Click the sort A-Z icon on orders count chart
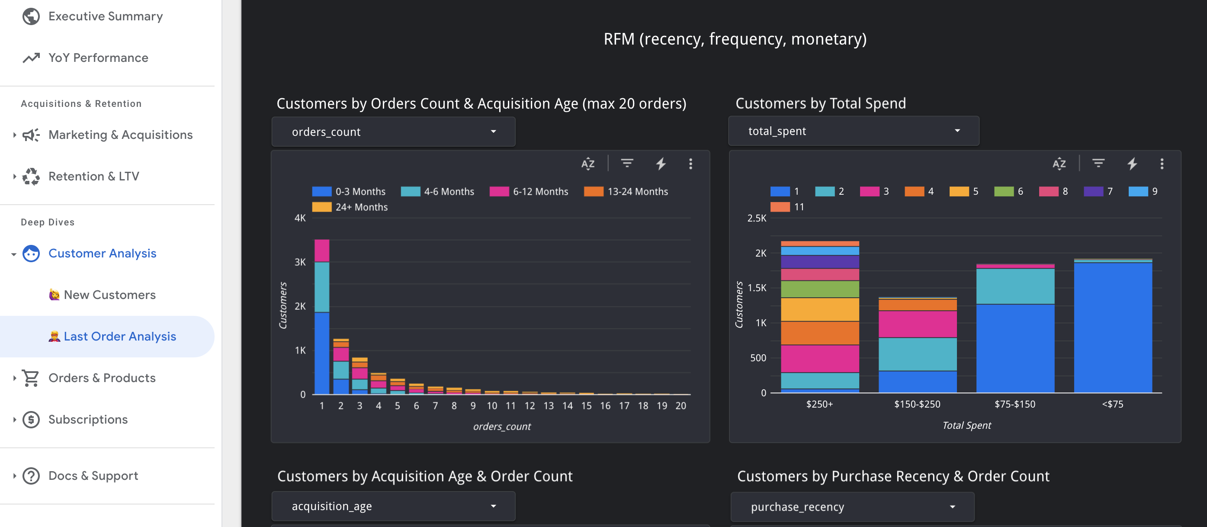The image size is (1207, 527). [587, 164]
